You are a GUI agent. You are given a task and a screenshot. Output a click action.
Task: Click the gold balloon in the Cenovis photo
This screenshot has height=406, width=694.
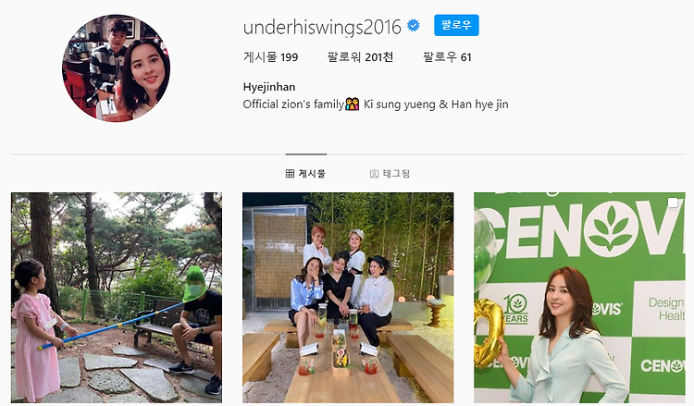pyautogui.click(x=489, y=334)
